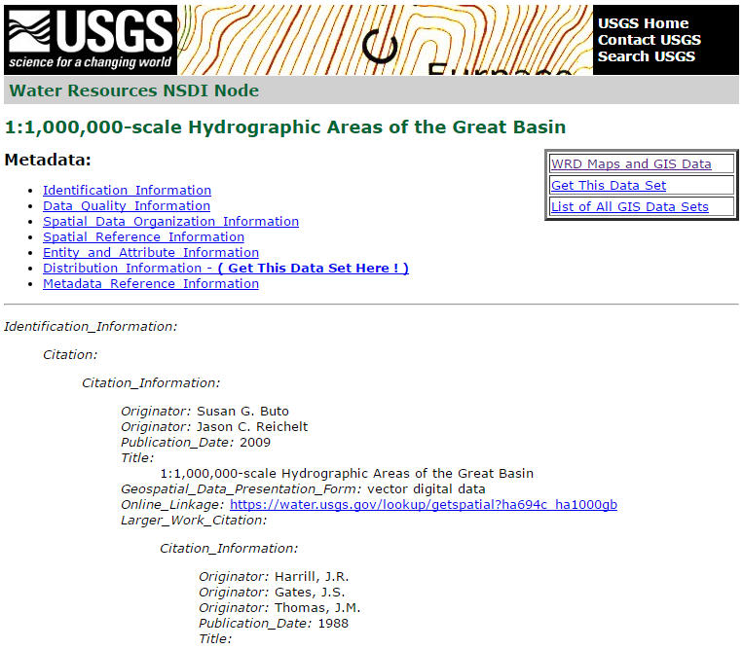Jump to Identification_Information section
The height and width of the screenshot is (649, 743).
click(x=127, y=191)
